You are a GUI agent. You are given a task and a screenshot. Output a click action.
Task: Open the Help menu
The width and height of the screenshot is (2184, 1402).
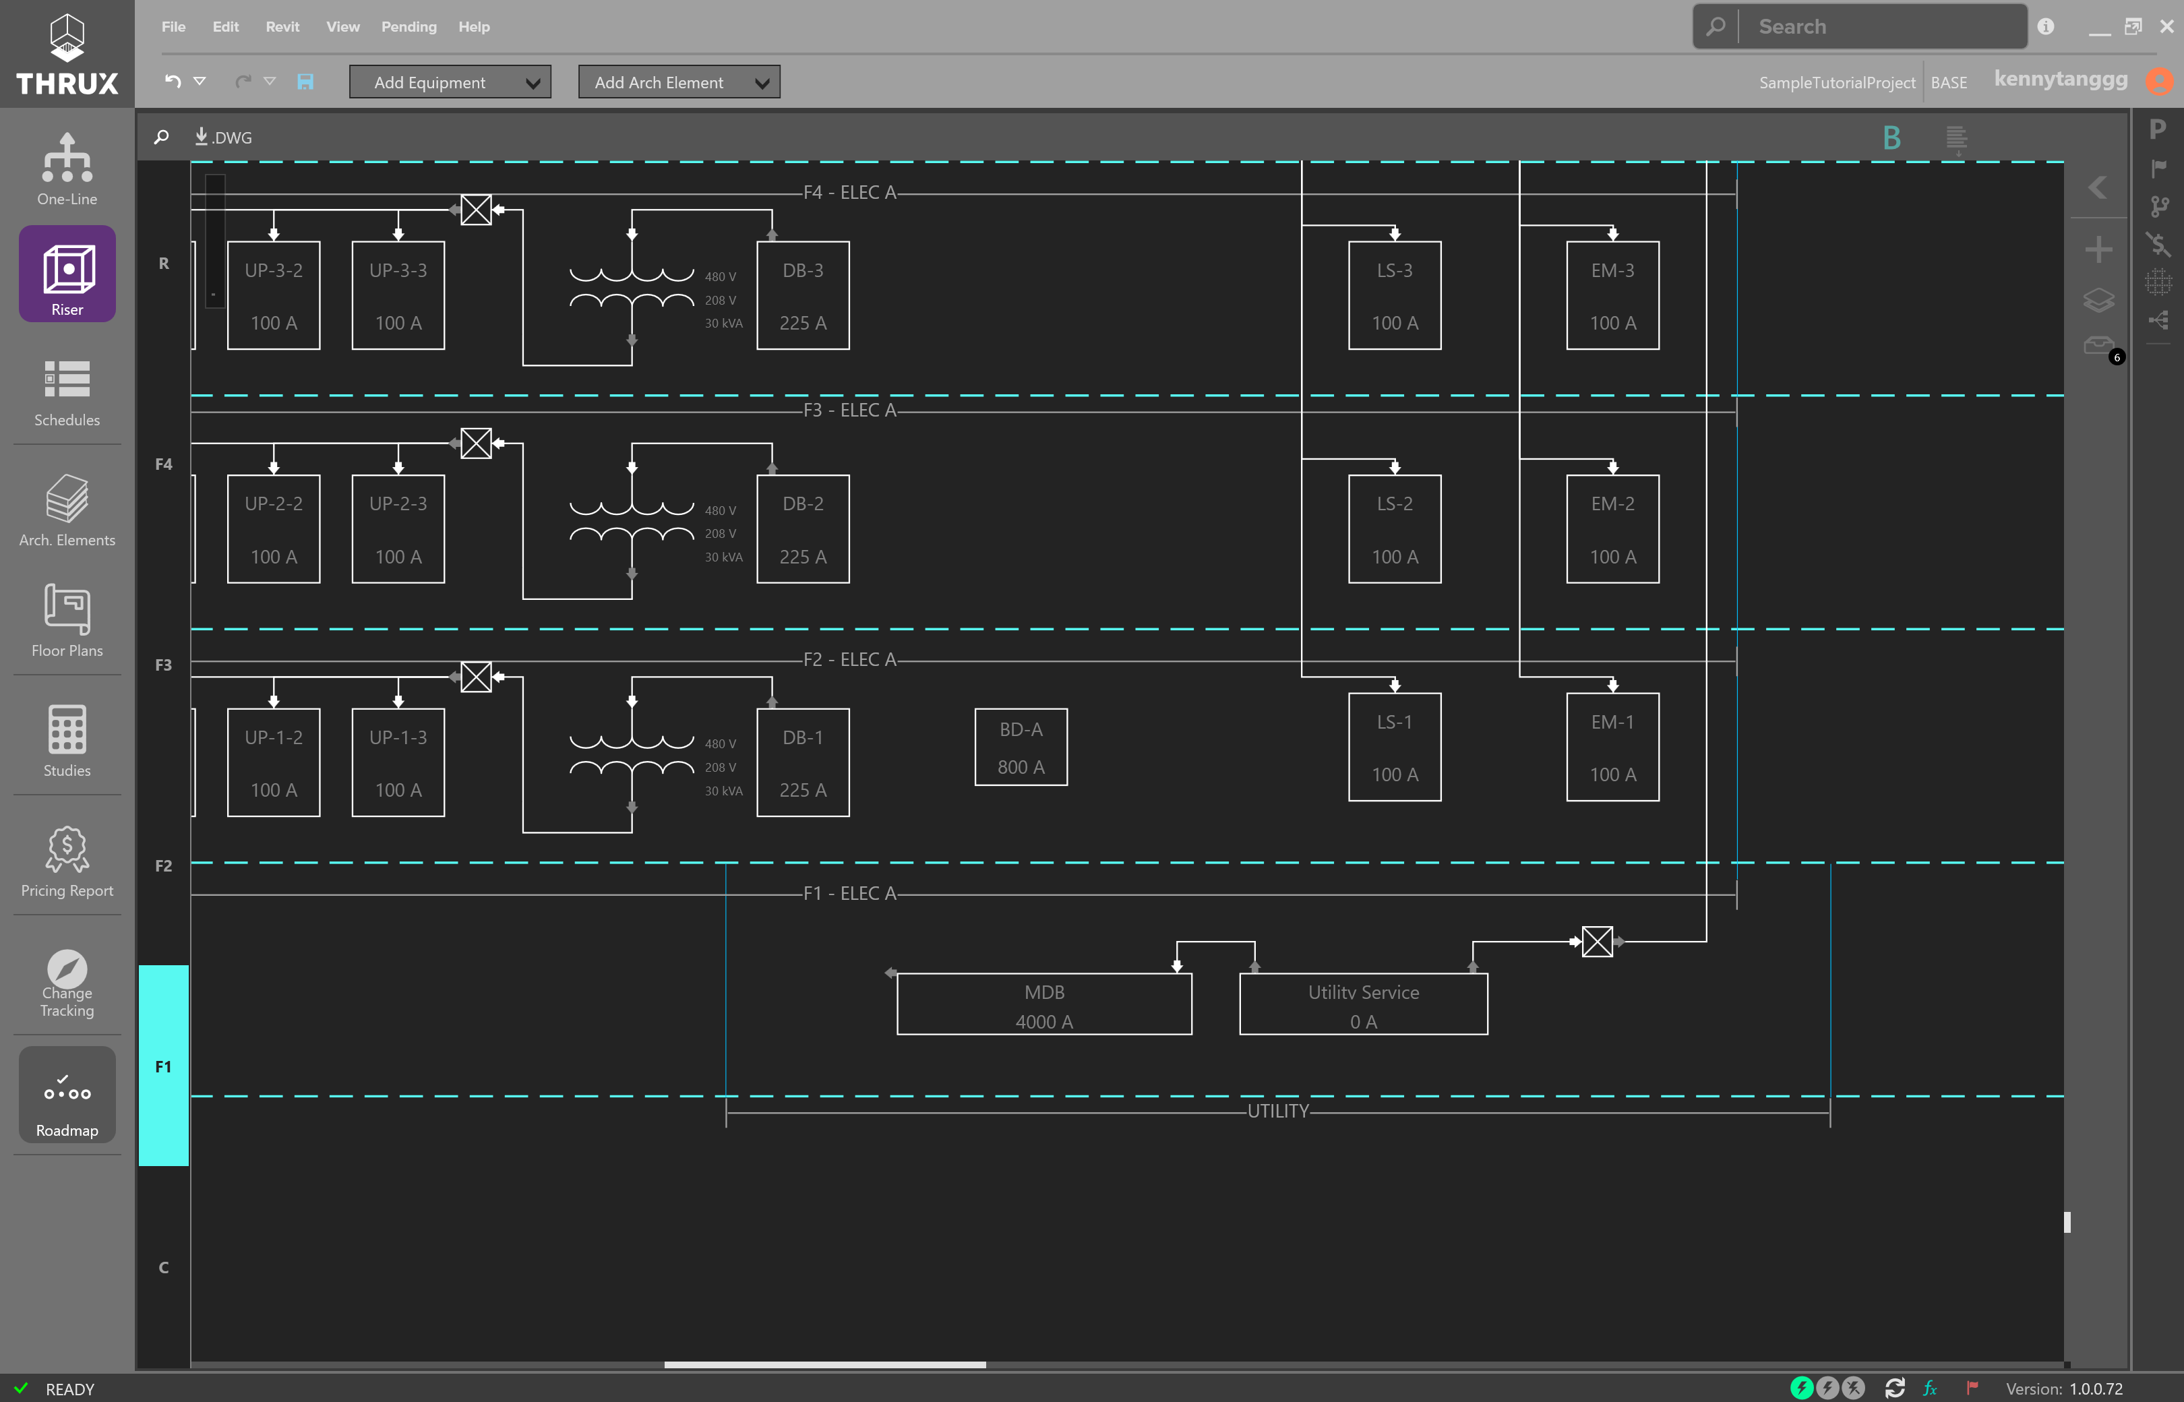473,26
